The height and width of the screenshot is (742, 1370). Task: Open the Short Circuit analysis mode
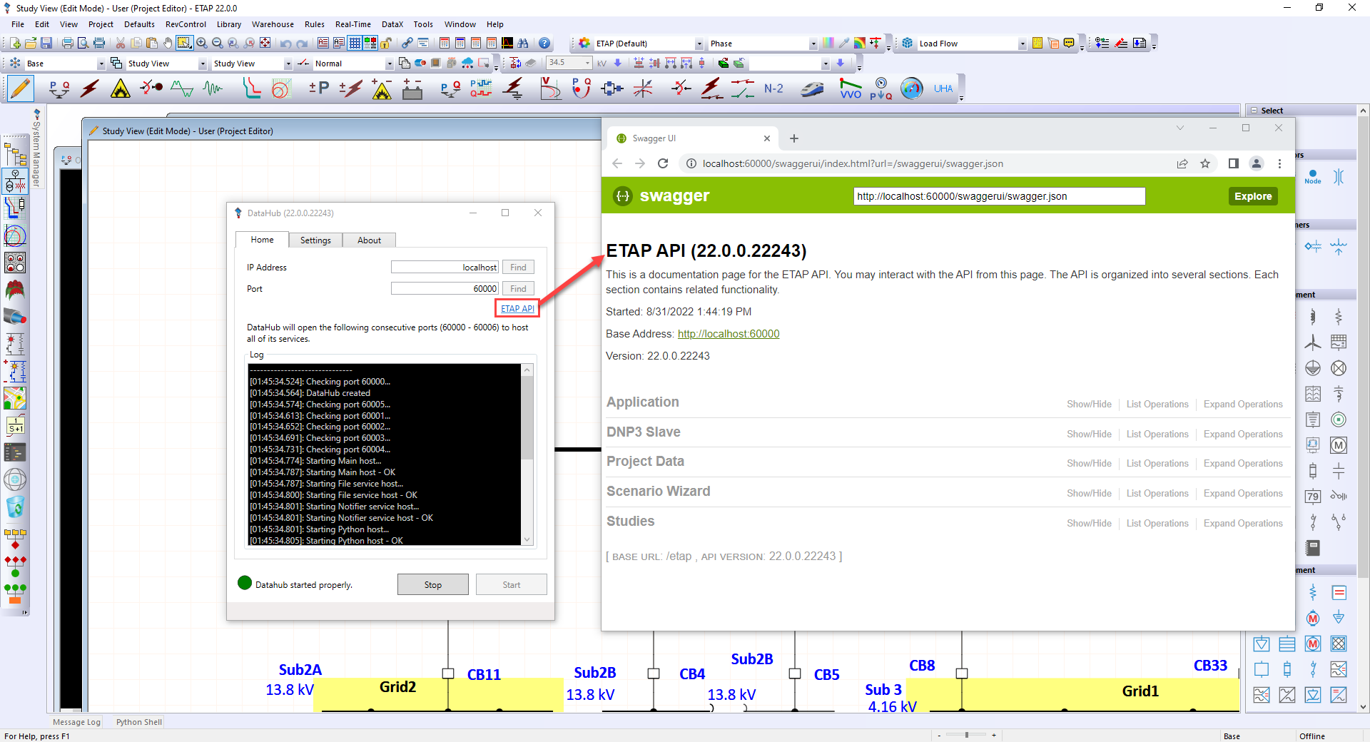click(89, 88)
